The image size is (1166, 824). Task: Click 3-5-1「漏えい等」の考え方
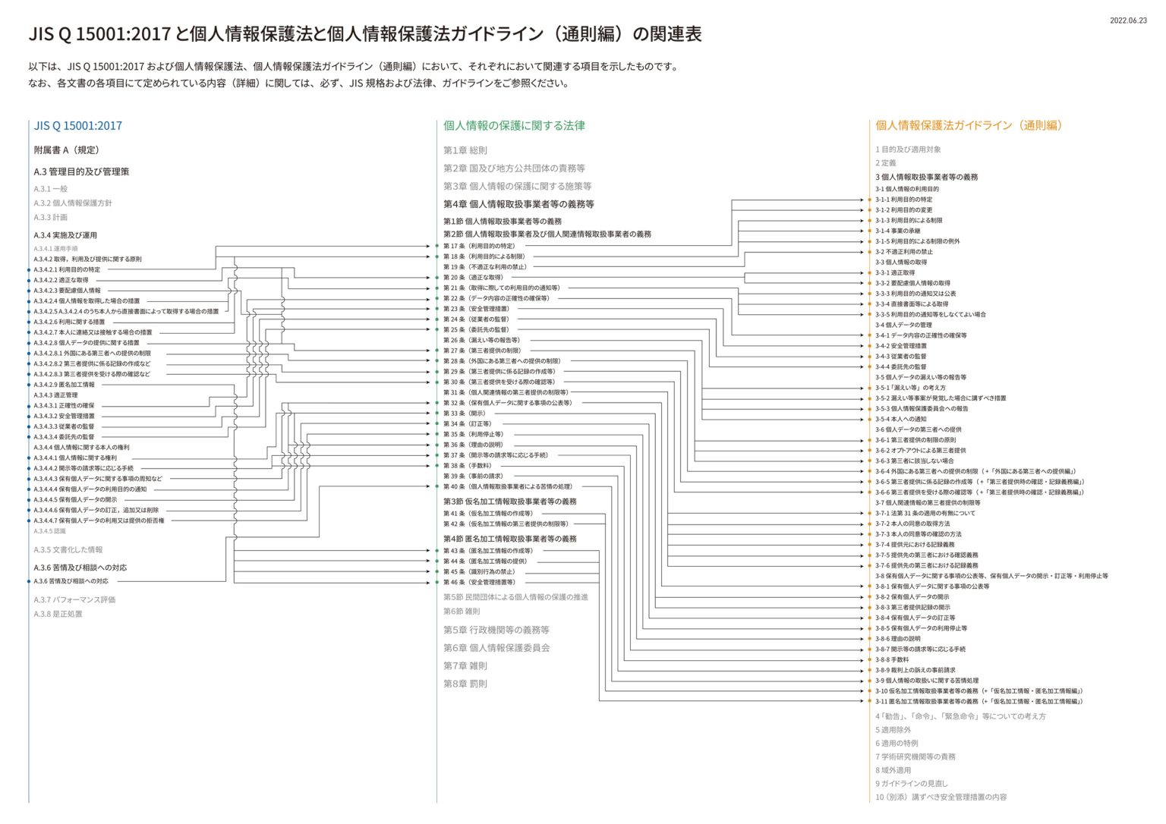(x=912, y=387)
